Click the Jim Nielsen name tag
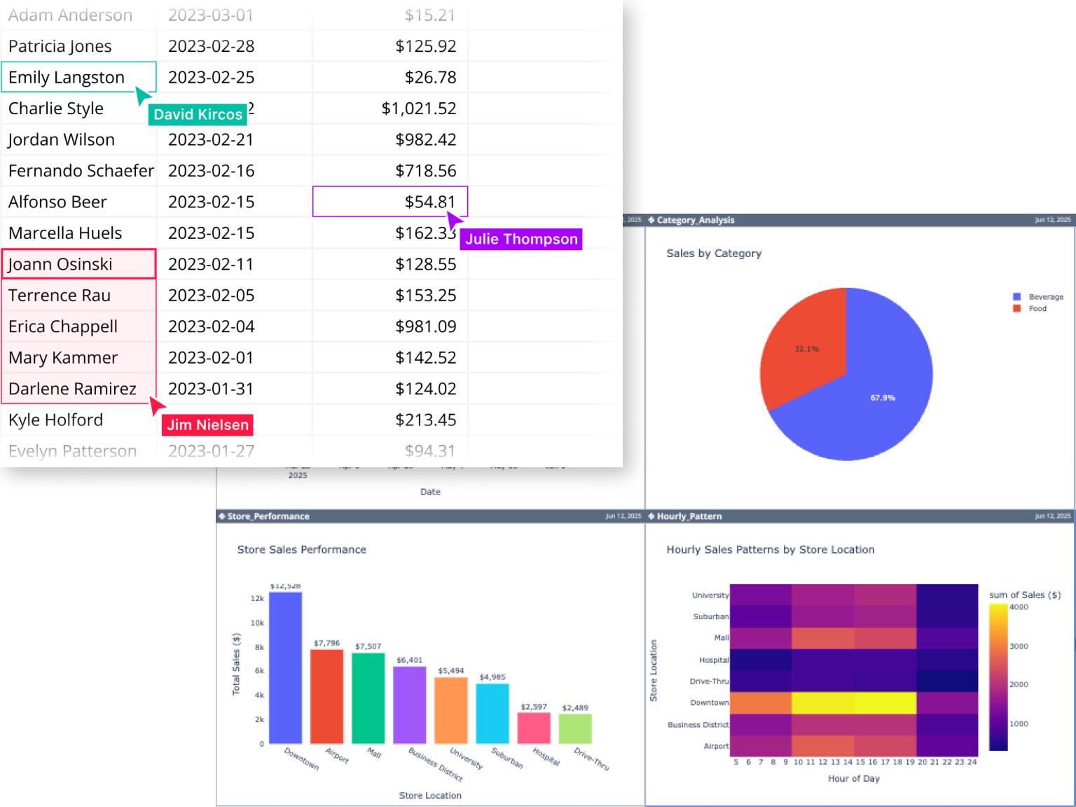This screenshot has width=1076, height=807. [x=207, y=425]
